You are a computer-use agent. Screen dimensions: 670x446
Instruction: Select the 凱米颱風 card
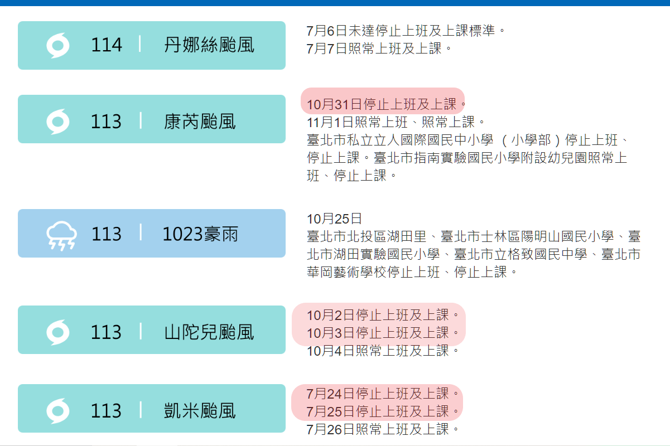pos(151,408)
